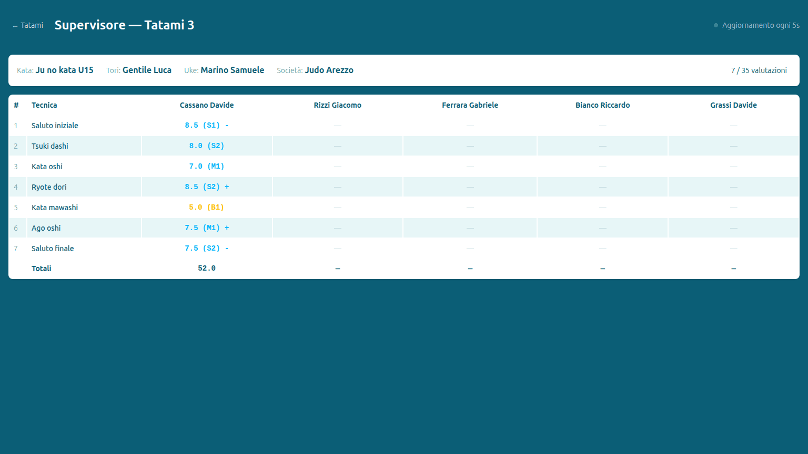This screenshot has height=454, width=808.
Task: Click the Ju no kata U15 label
Action: tap(64, 70)
